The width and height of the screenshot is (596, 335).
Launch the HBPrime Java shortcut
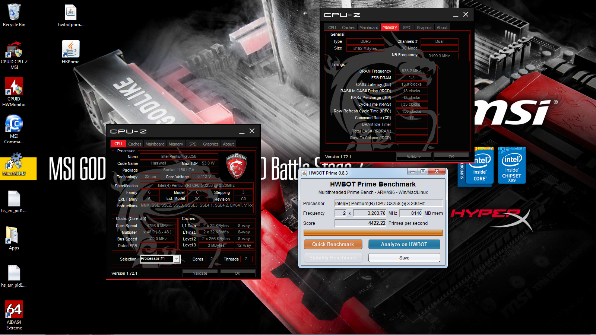tap(71, 52)
